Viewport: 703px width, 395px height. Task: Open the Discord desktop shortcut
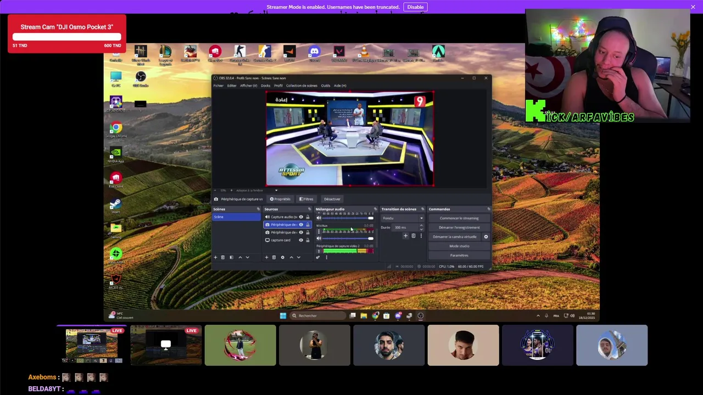point(314,54)
